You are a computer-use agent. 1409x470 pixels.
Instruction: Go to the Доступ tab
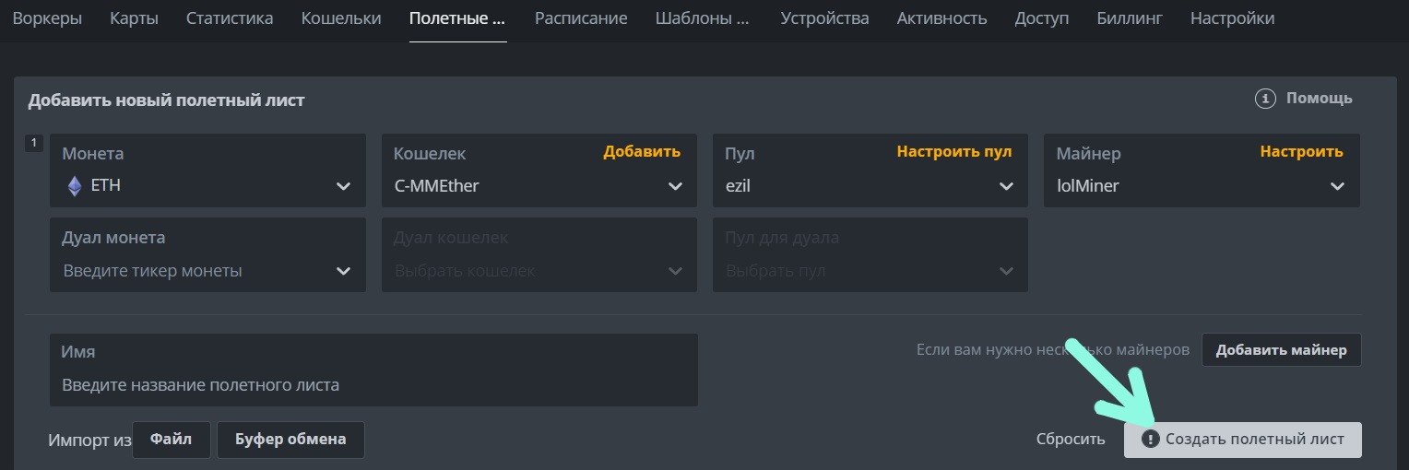click(1042, 18)
